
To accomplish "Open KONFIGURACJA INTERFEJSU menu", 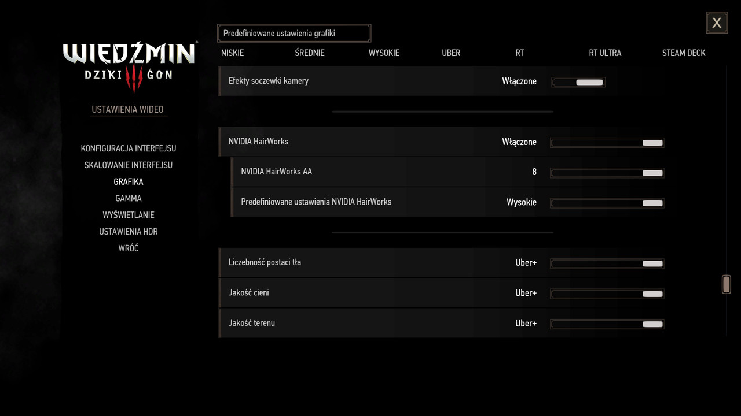I will tap(129, 148).
